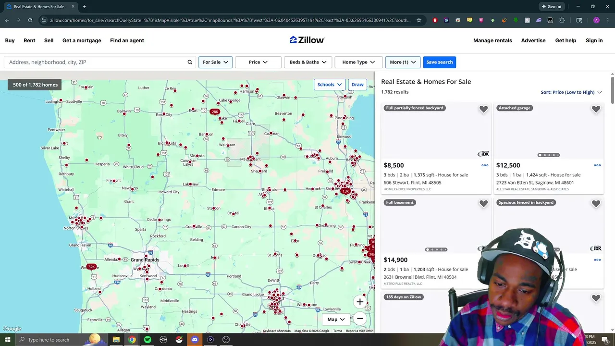Image resolution: width=615 pixels, height=346 pixels.
Task: Click Advertise in the header
Action: (533, 40)
